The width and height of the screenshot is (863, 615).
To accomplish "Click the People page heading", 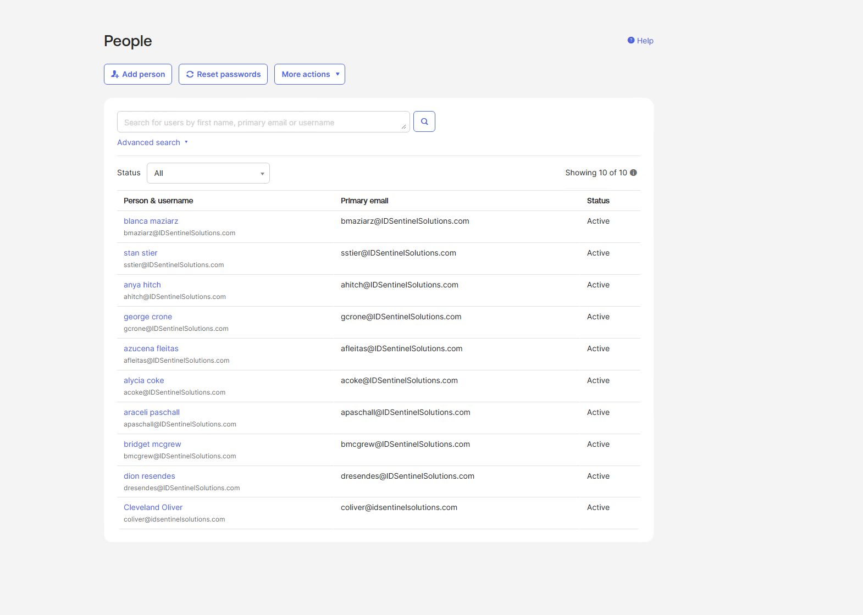I will pyautogui.click(x=128, y=41).
